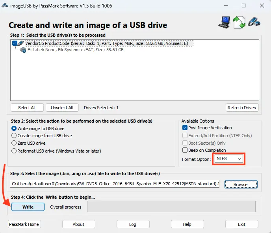Click the computer monitor icon in header
The width and height of the screenshot is (271, 233).
[x=224, y=22]
